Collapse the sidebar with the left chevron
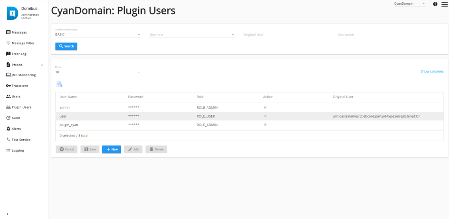Screen dimensions: 449x219 (x=8, y=214)
